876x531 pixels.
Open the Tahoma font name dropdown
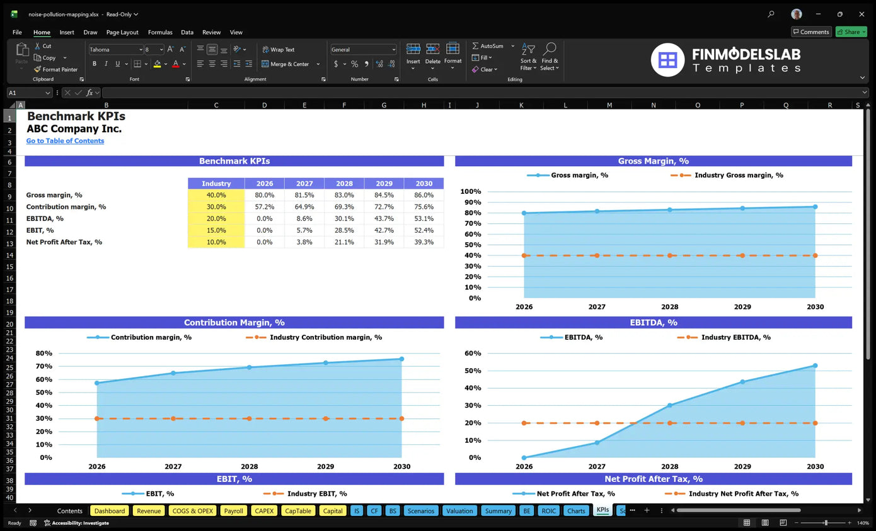coord(140,50)
